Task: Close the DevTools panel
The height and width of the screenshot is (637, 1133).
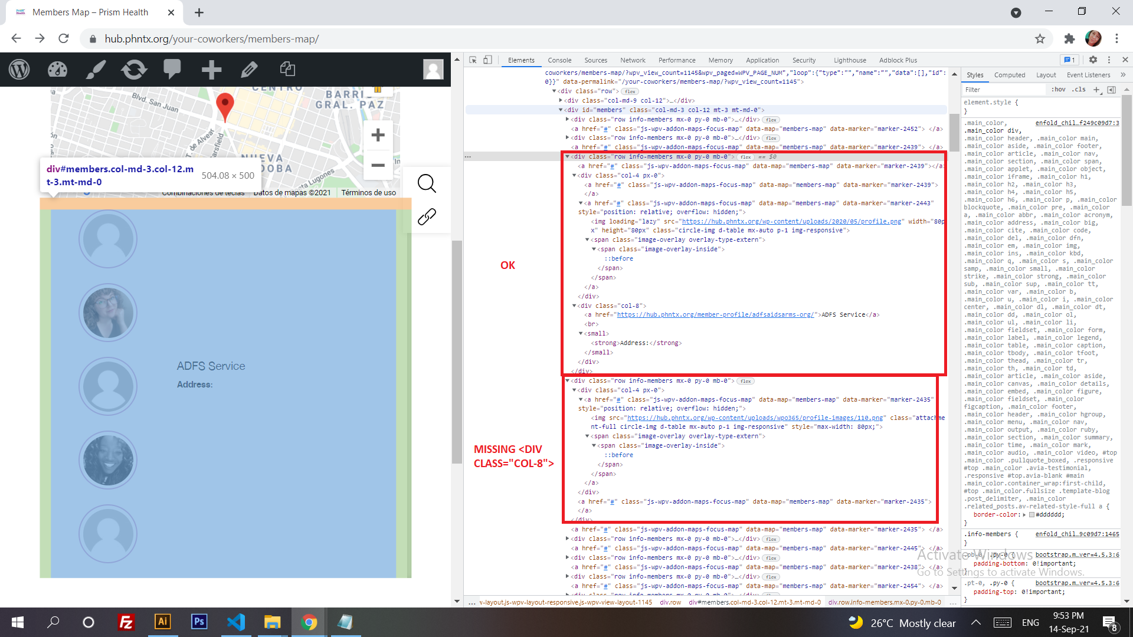Action: tap(1125, 60)
